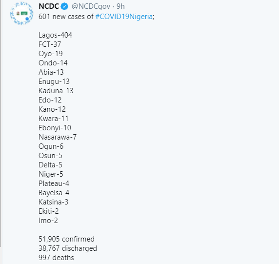Click the '51,905 confirmed' line
The image size is (279, 264).
[66, 239]
